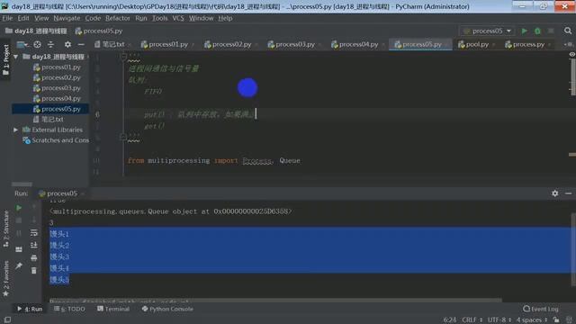Click pause output icon in Run panel
Screen dimensions: 576x324
[x=19, y=233]
